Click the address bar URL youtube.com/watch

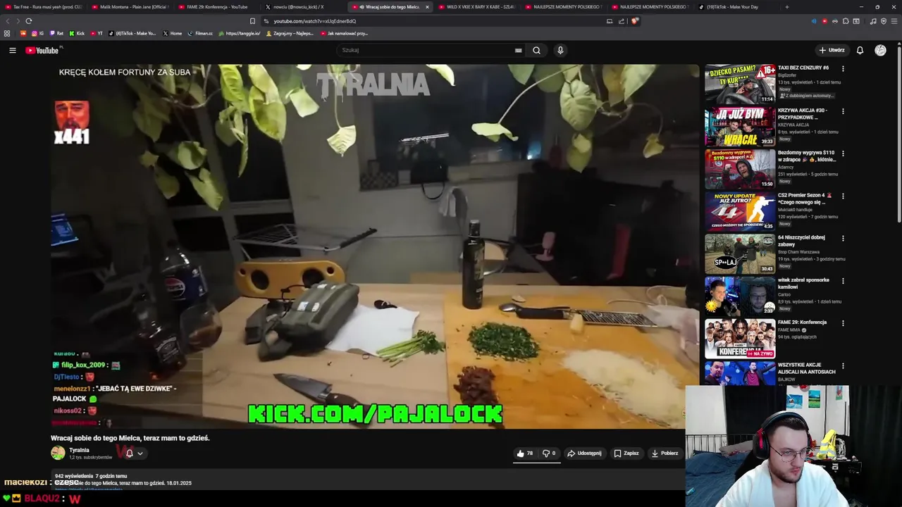click(315, 21)
